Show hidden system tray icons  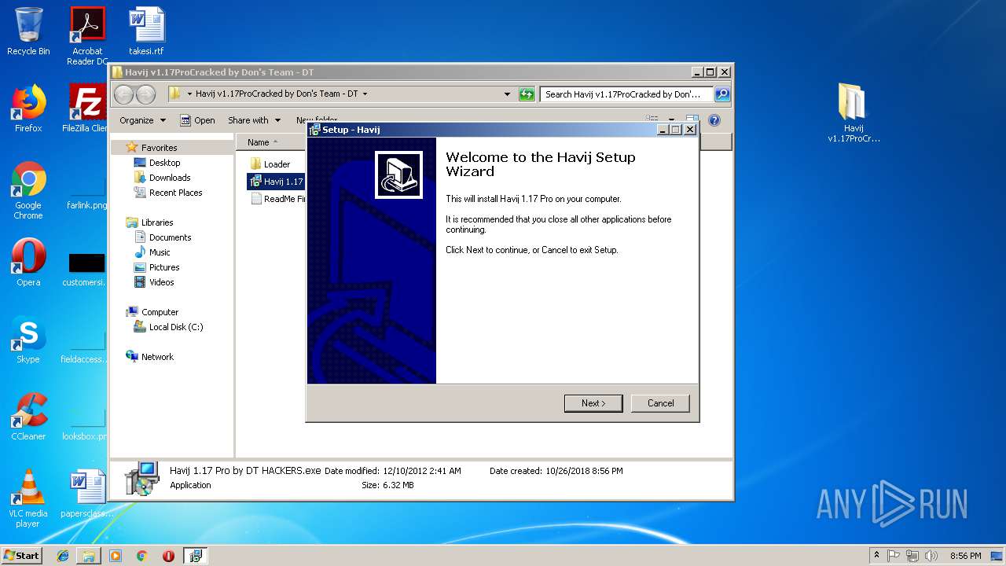click(x=877, y=555)
